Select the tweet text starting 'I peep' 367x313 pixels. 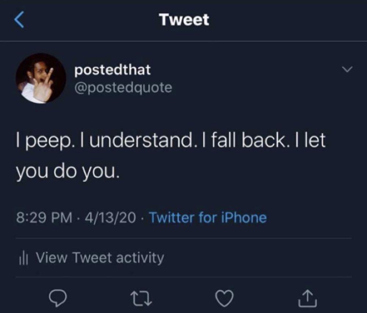(x=171, y=156)
